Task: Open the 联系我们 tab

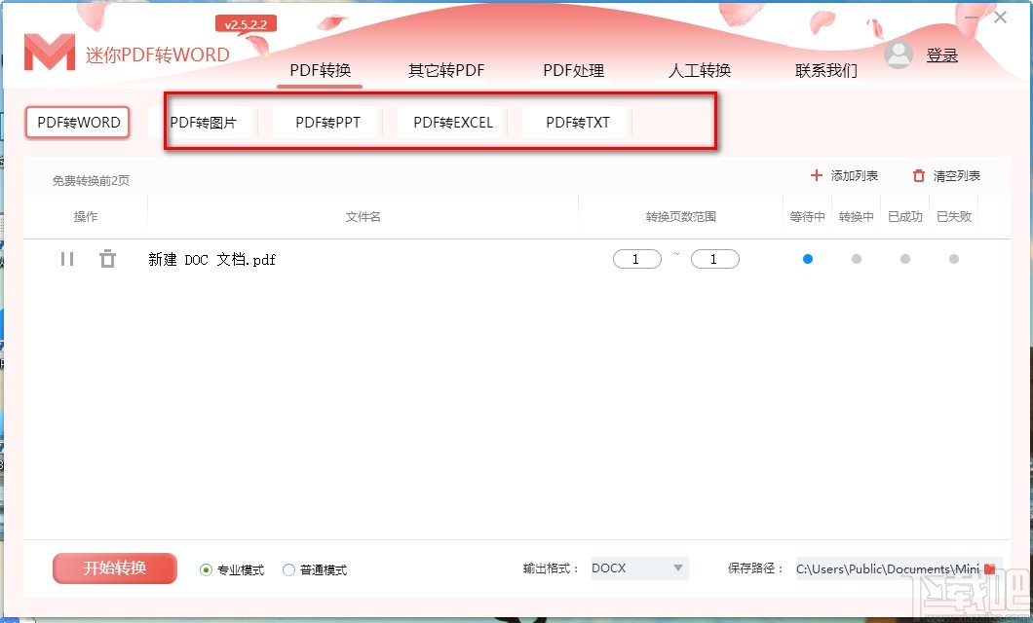Action: (826, 70)
